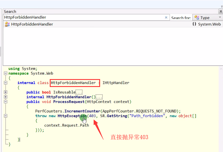Click the collapsed ellipsis after HttpForbiddenHandler()
The height and width of the screenshot is (152, 223).
tap(99, 97)
